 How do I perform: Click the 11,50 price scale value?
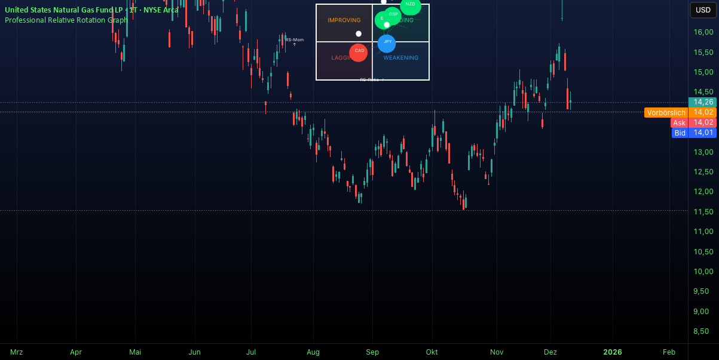point(703,211)
